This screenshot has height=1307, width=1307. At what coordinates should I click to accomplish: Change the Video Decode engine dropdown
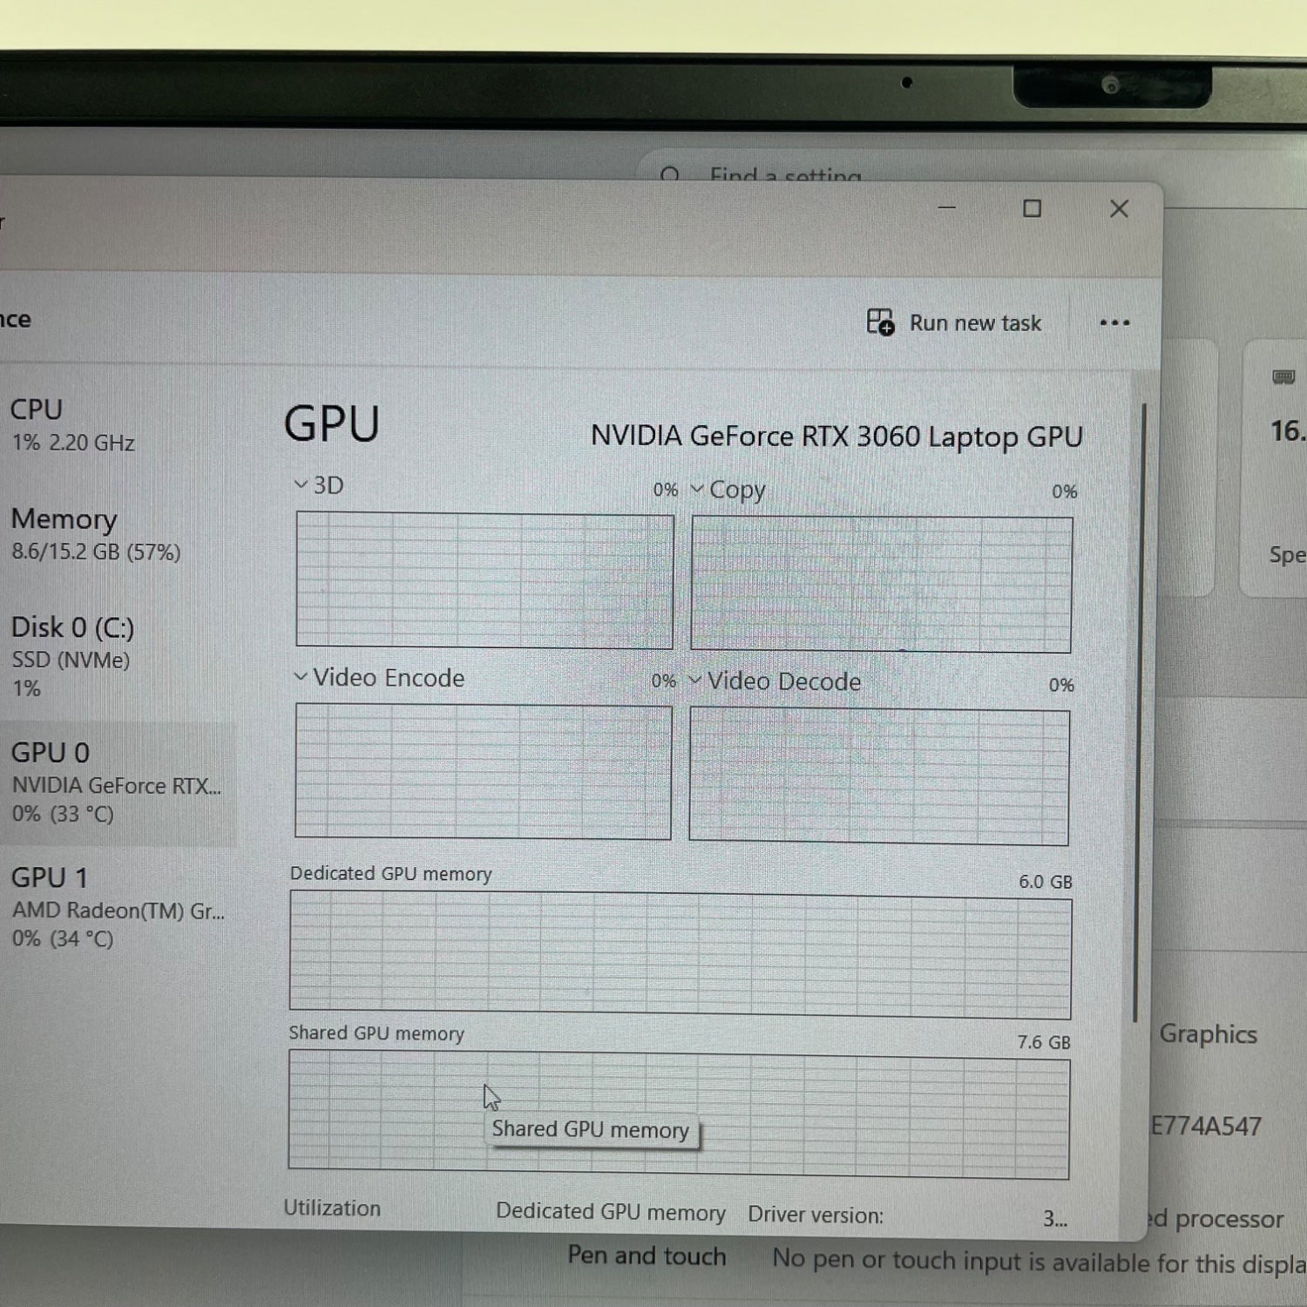695,681
